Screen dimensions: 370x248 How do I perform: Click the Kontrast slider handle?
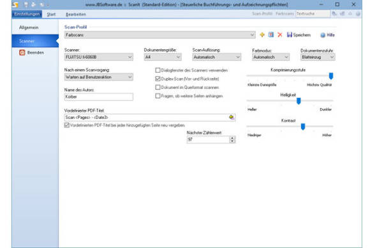click(x=303, y=127)
